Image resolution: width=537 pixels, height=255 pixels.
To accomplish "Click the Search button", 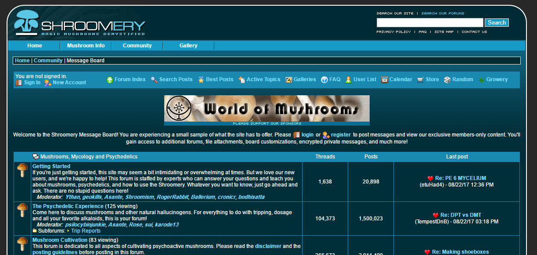I will tap(497, 23).
